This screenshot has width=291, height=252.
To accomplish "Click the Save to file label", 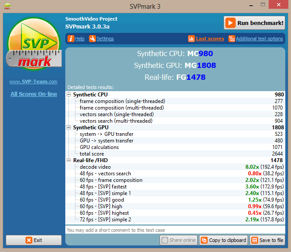I will click(271, 240).
